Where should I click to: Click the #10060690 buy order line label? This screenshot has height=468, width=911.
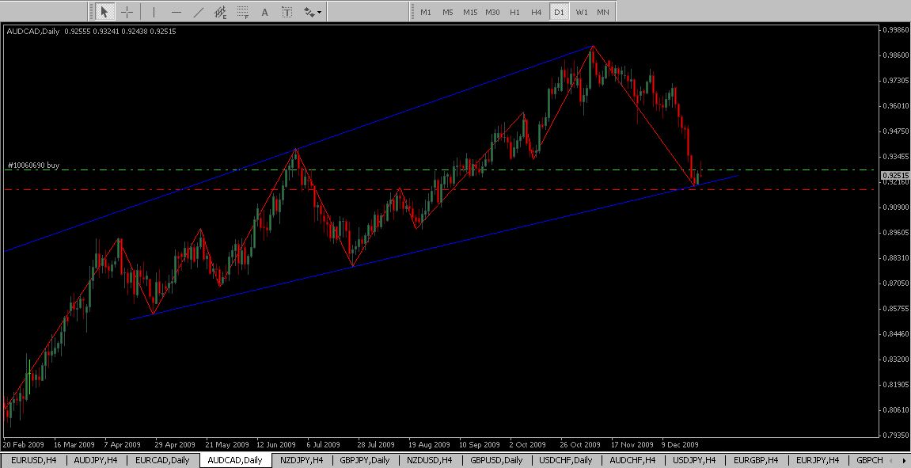pyautogui.click(x=33, y=166)
